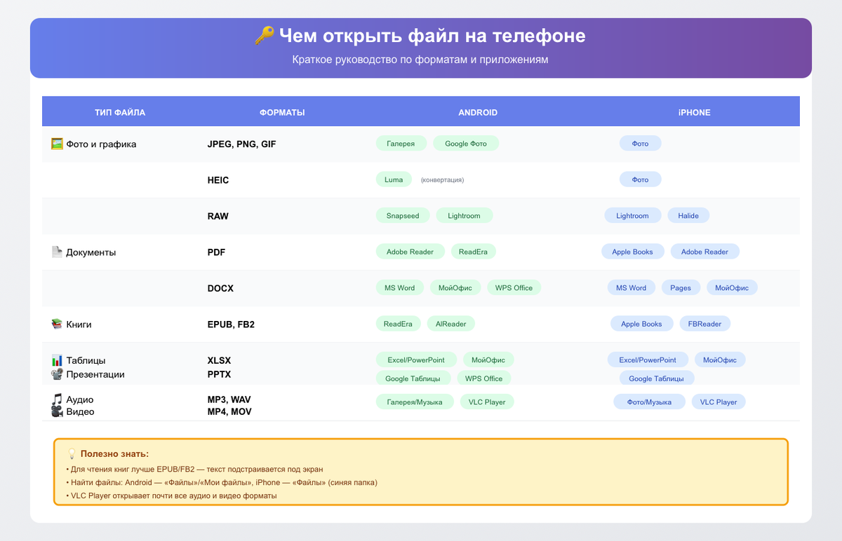Image resolution: width=842 pixels, height=541 pixels.
Task: Click the XLSX format label
Action: click(219, 360)
